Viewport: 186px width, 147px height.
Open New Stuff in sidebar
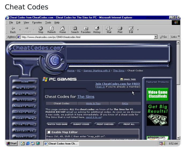(x=24, y=88)
